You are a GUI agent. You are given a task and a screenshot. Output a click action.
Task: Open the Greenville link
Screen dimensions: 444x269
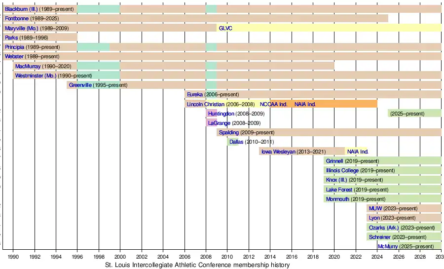81,85
